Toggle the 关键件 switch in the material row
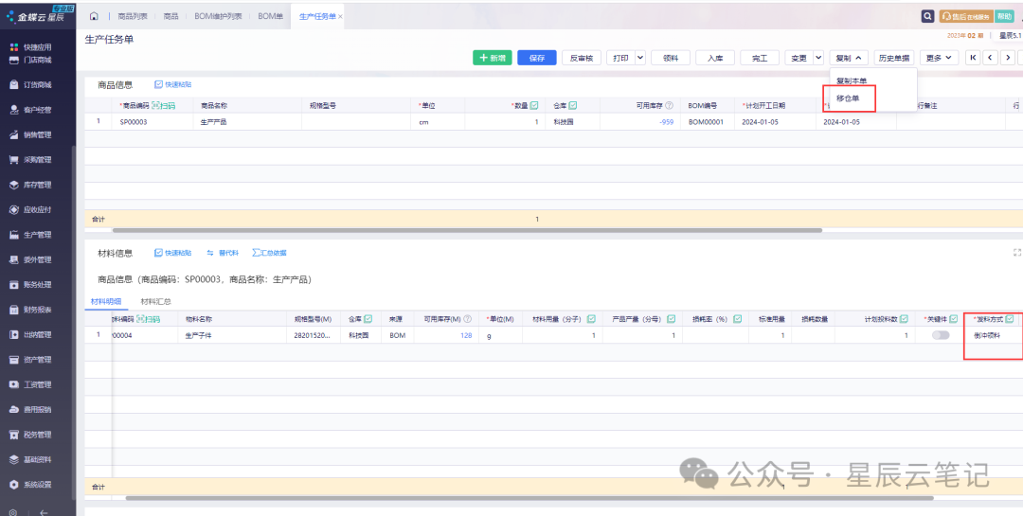This screenshot has width=1023, height=516. [x=941, y=335]
